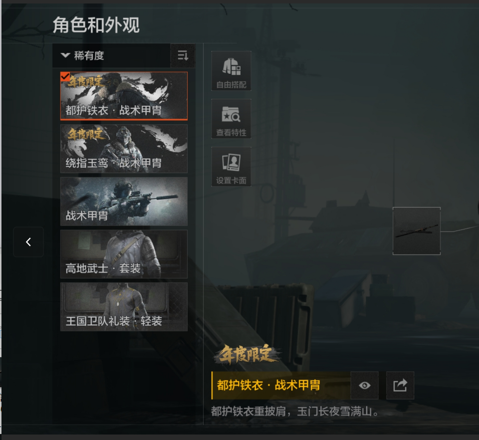Viewport: 479px width, 440px height.
Task: Select the 王国卫队礼装 · 轻装 skin
Action: (x=124, y=307)
